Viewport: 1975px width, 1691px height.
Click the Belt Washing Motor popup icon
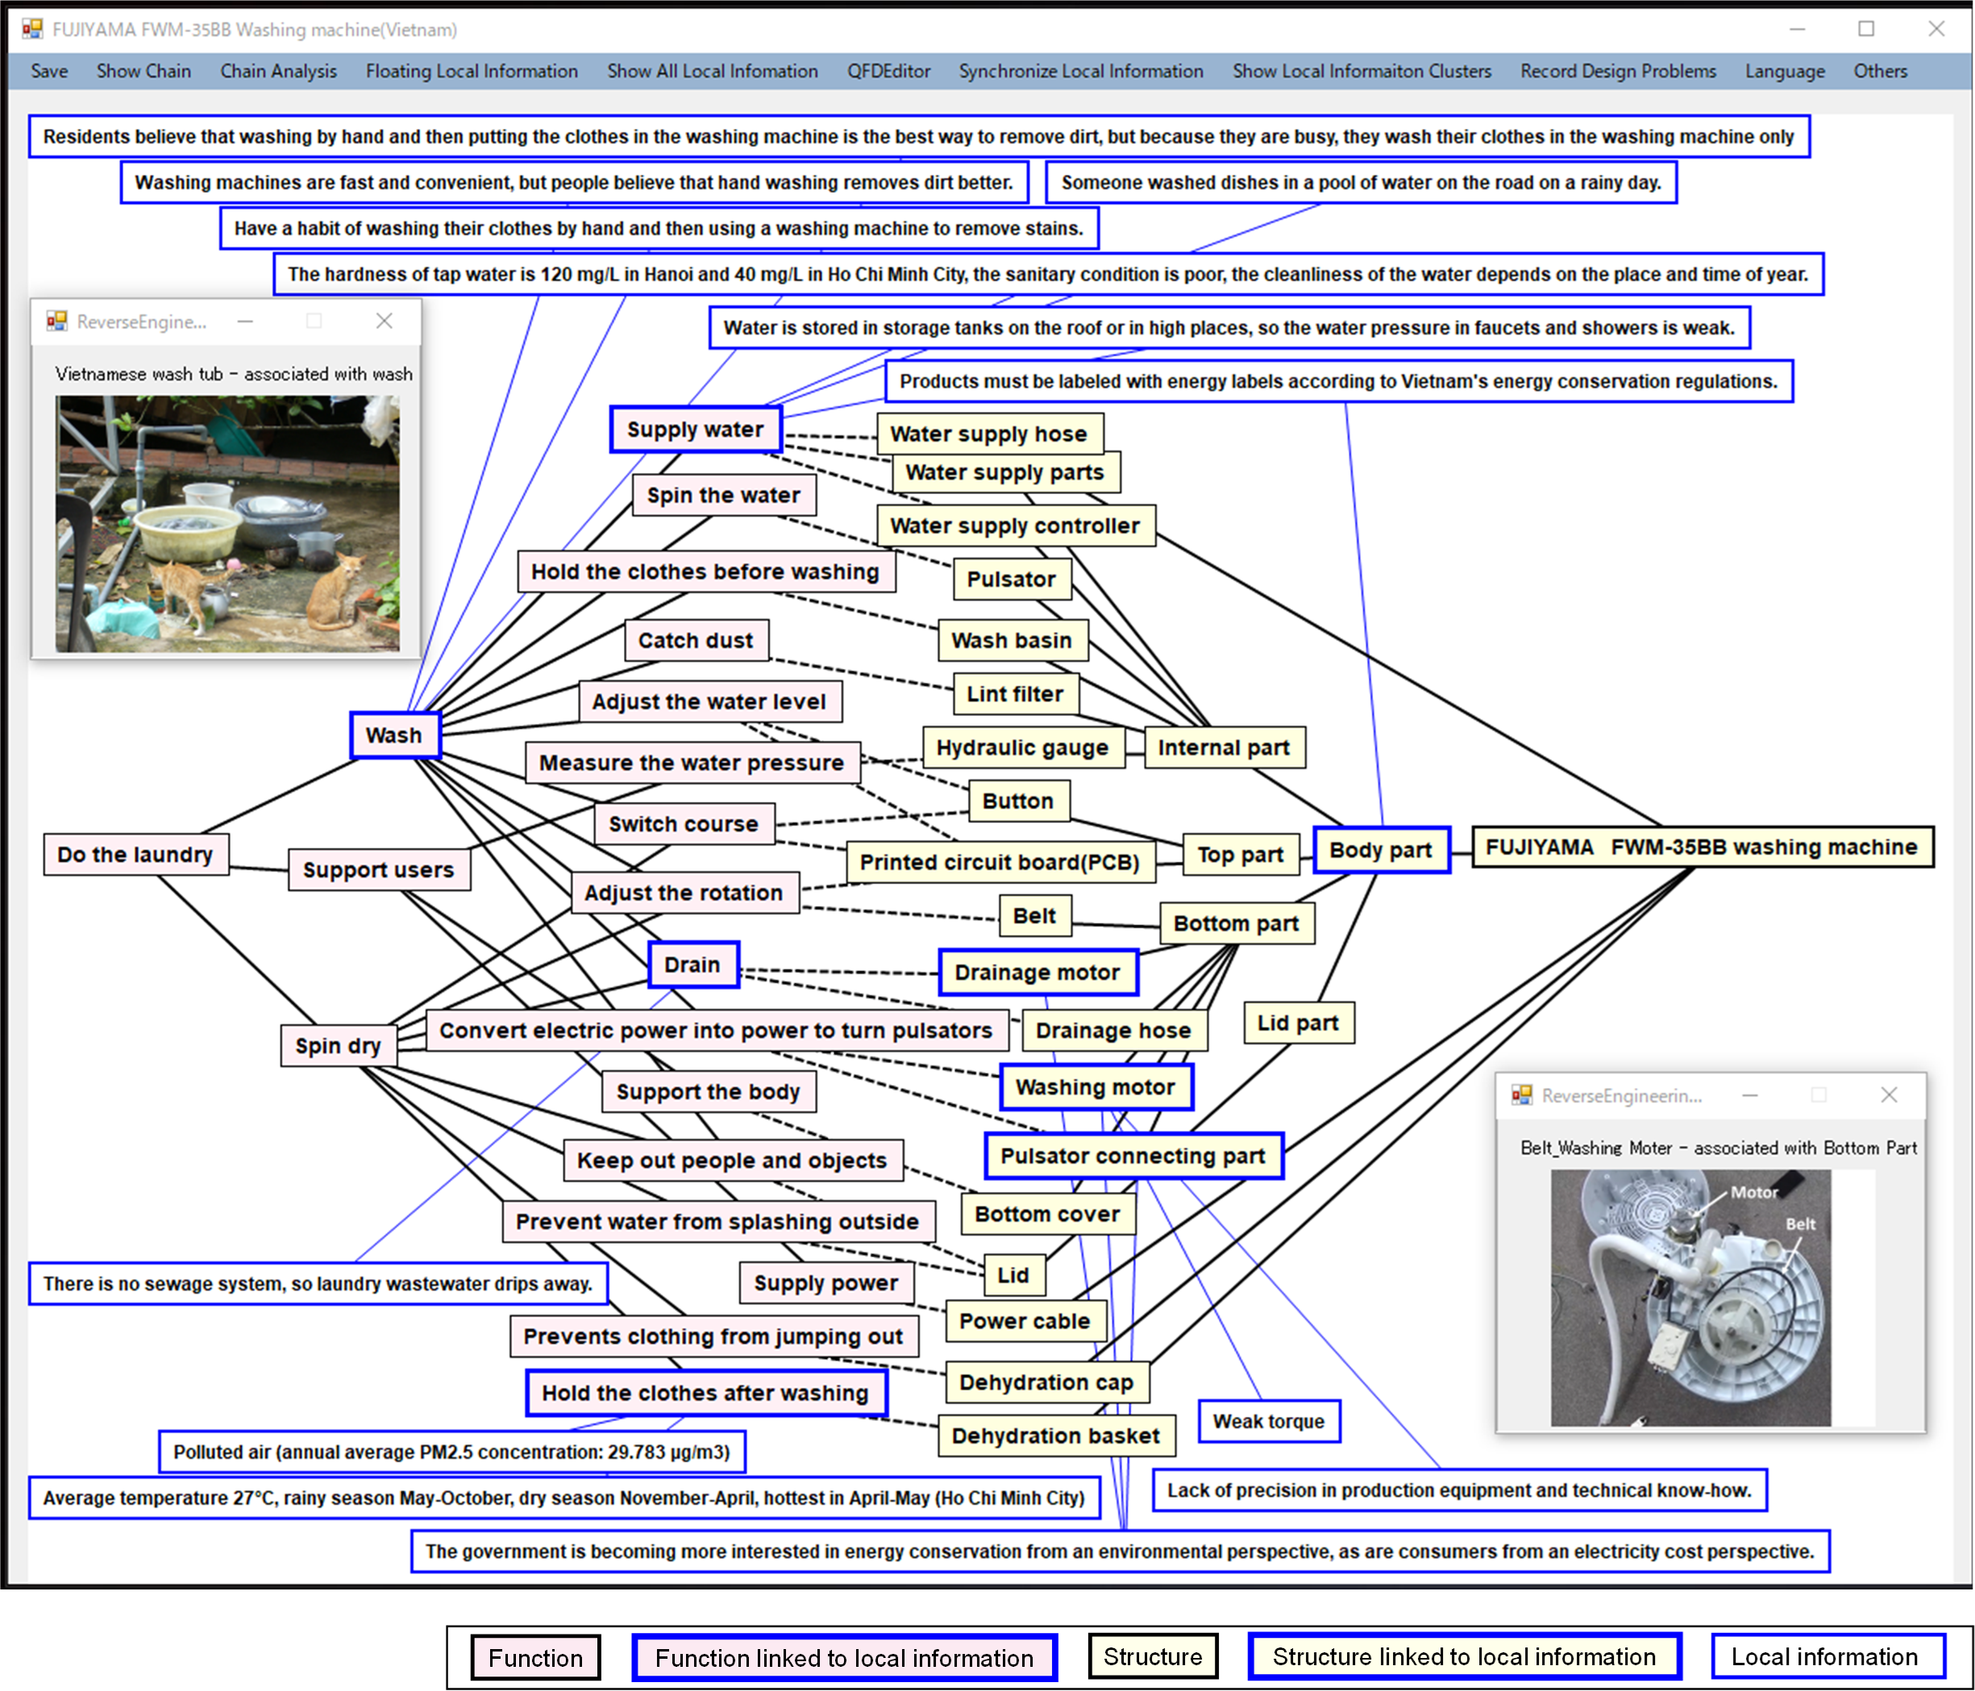(x=1522, y=1095)
